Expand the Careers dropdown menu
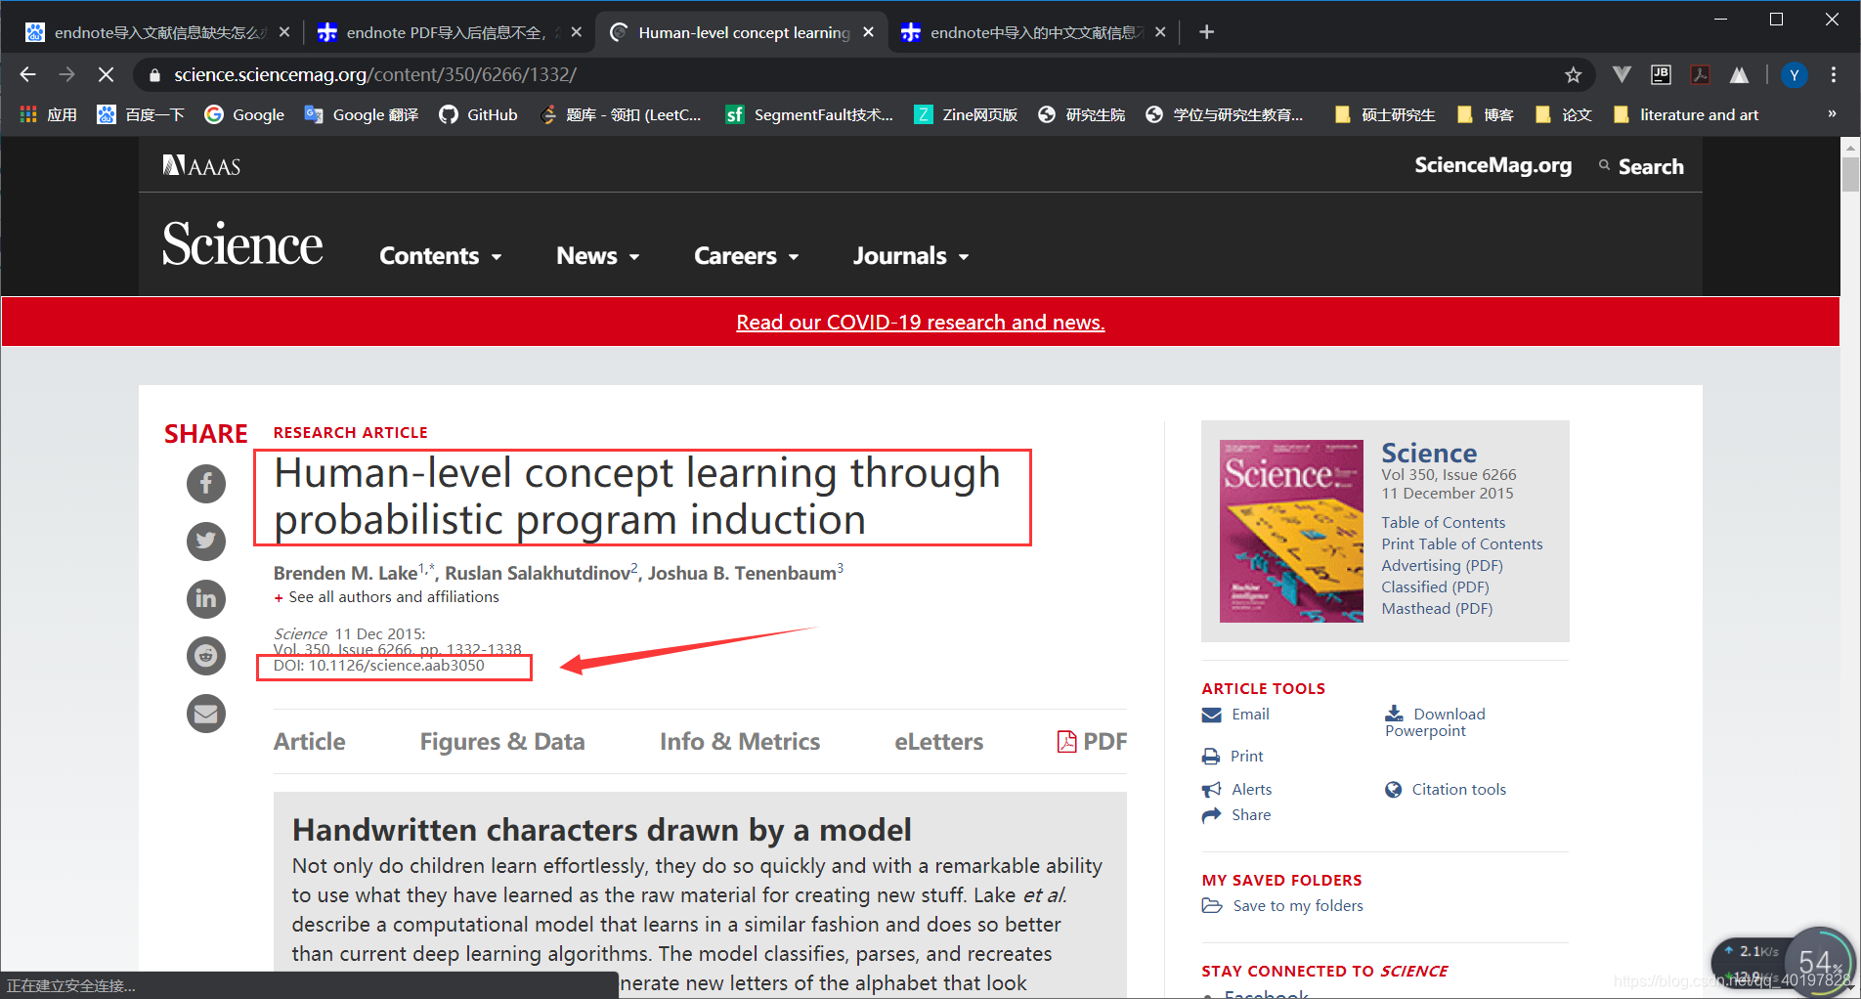1861x999 pixels. [747, 256]
